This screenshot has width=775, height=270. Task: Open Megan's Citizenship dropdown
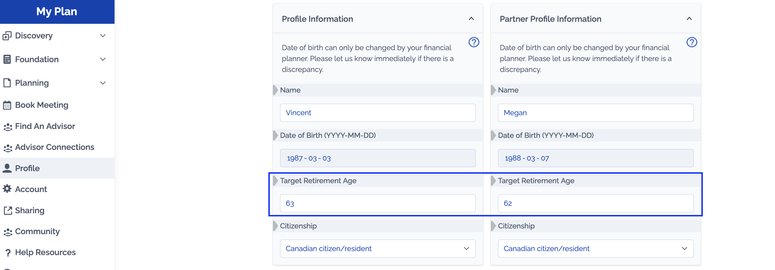pos(595,249)
